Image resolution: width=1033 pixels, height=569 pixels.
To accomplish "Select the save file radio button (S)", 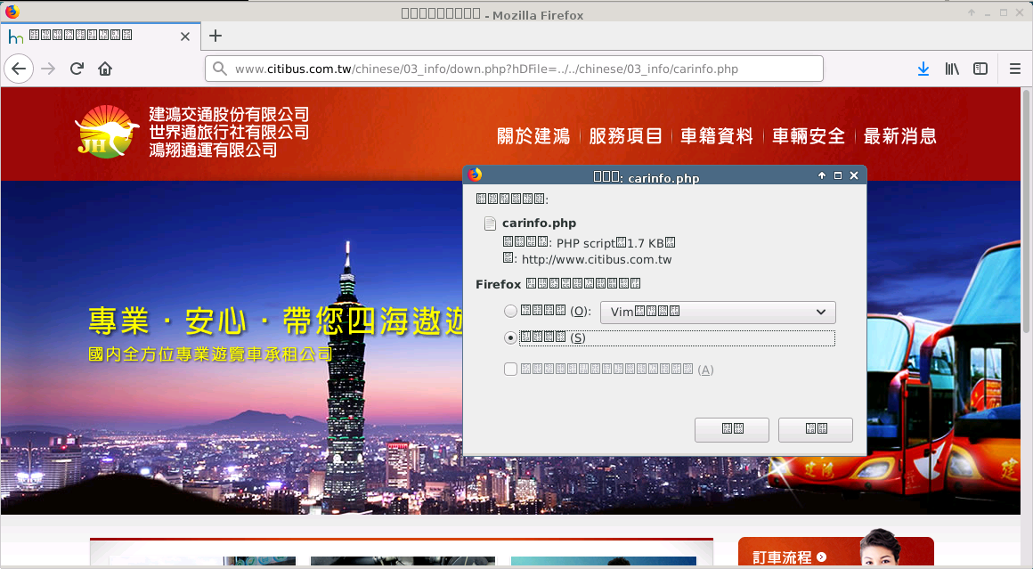I will coord(510,337).
